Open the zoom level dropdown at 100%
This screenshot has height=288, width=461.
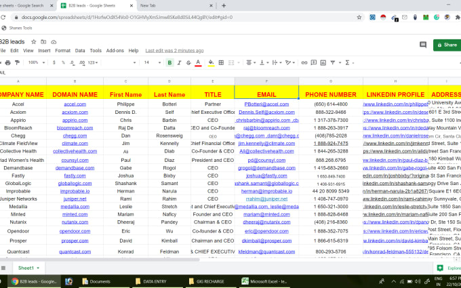37,62
